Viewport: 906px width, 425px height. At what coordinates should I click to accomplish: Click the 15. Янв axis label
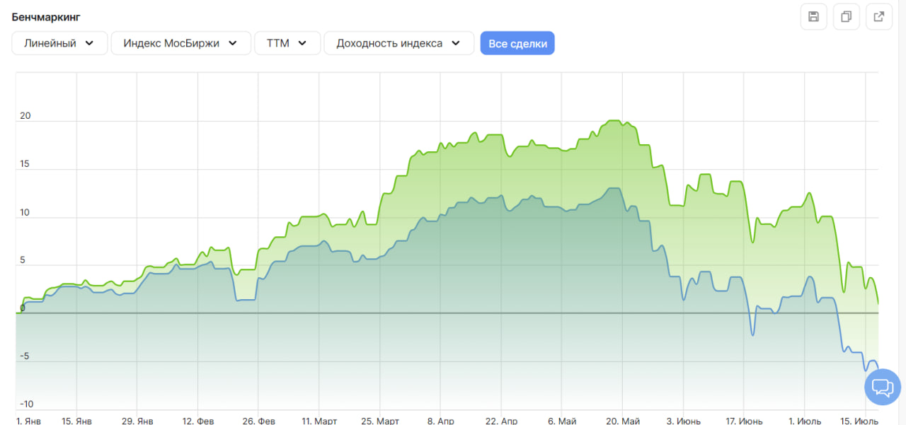coord(77,421)
